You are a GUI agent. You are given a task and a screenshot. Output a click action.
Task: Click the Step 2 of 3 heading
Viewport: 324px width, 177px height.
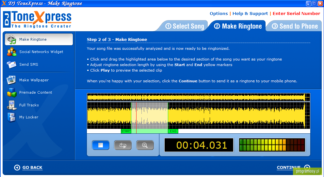[x=117, y=39]
